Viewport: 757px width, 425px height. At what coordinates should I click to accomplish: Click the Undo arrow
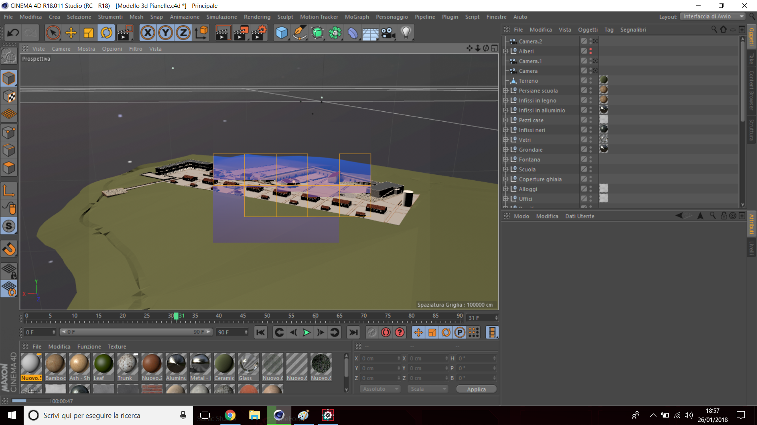coord(13,33)
